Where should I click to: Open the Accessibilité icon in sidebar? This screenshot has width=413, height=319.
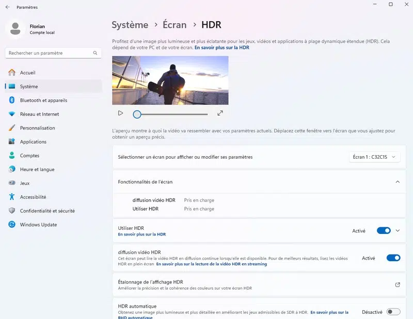coord(12,197)
